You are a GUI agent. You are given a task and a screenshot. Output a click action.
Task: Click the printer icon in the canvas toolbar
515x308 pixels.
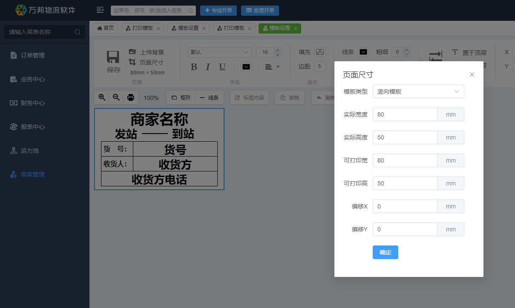tap(131, 97)
